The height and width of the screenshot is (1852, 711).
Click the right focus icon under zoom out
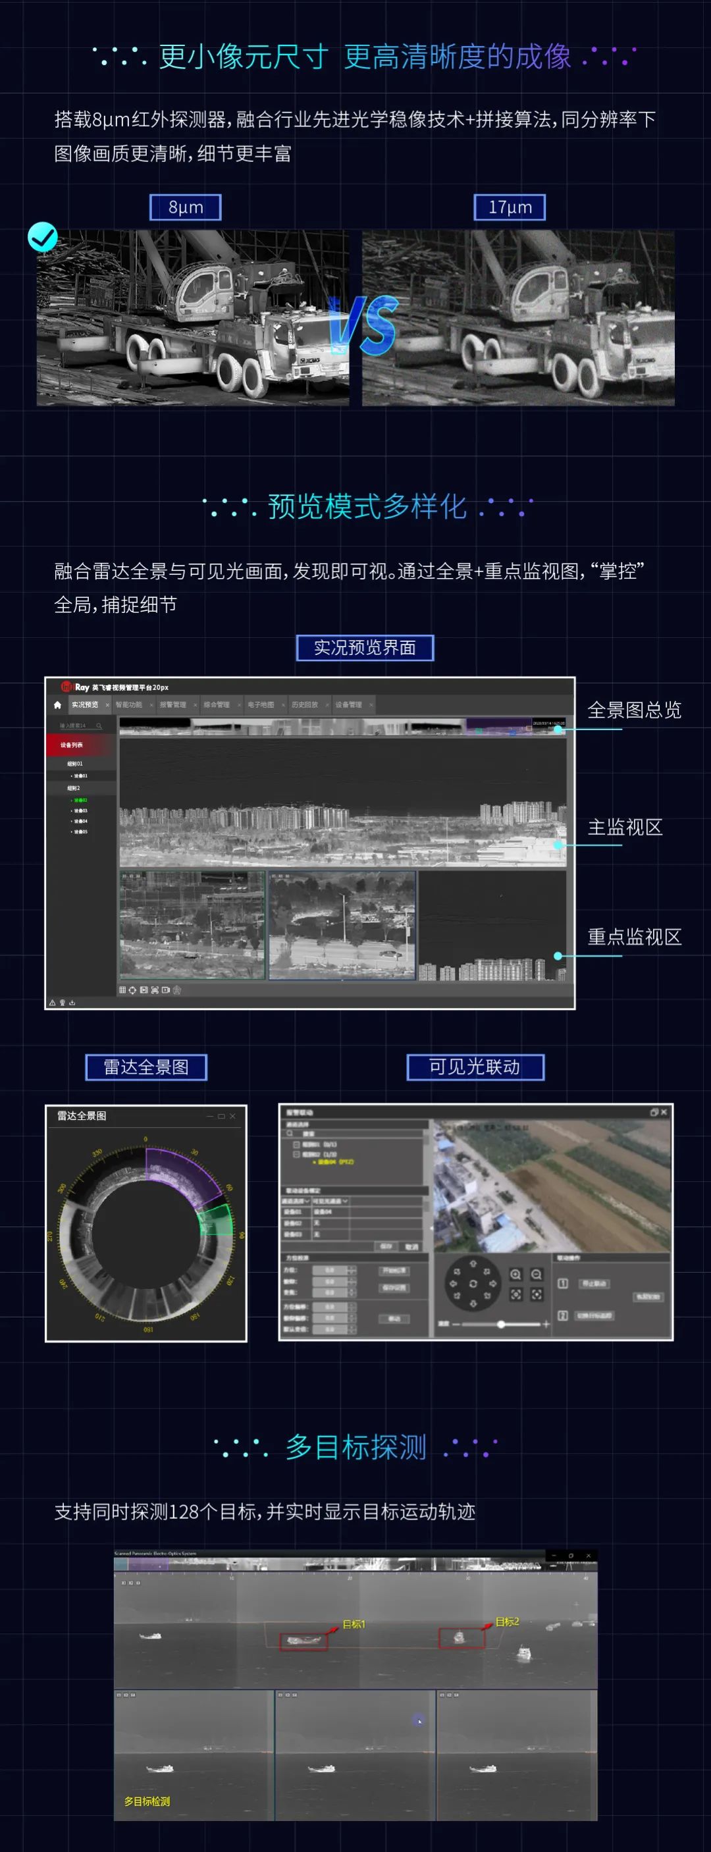coord(537,1295)
